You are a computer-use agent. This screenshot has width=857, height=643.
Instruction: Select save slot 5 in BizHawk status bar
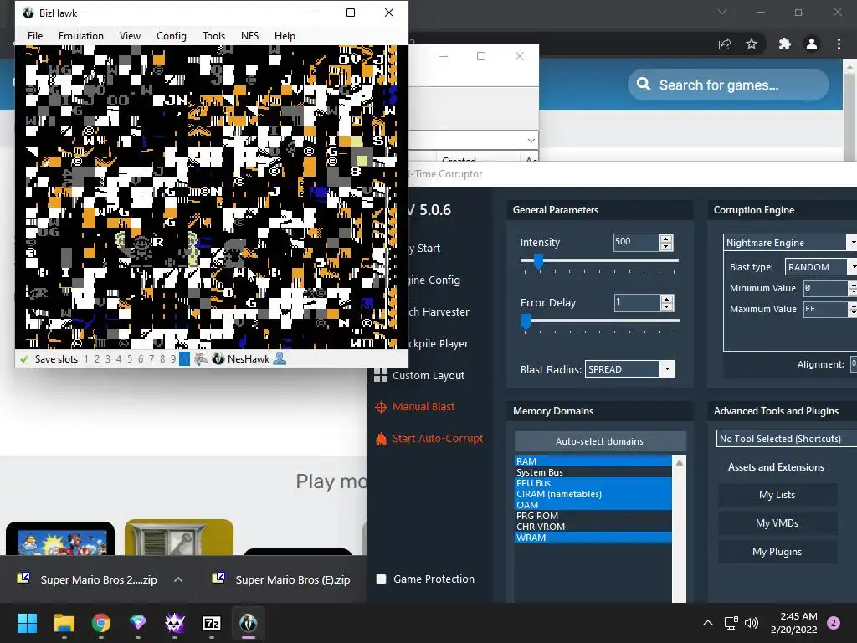[130, 359]
